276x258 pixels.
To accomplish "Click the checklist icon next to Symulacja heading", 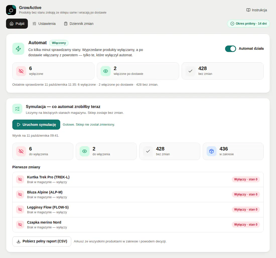I will point(17,109).
